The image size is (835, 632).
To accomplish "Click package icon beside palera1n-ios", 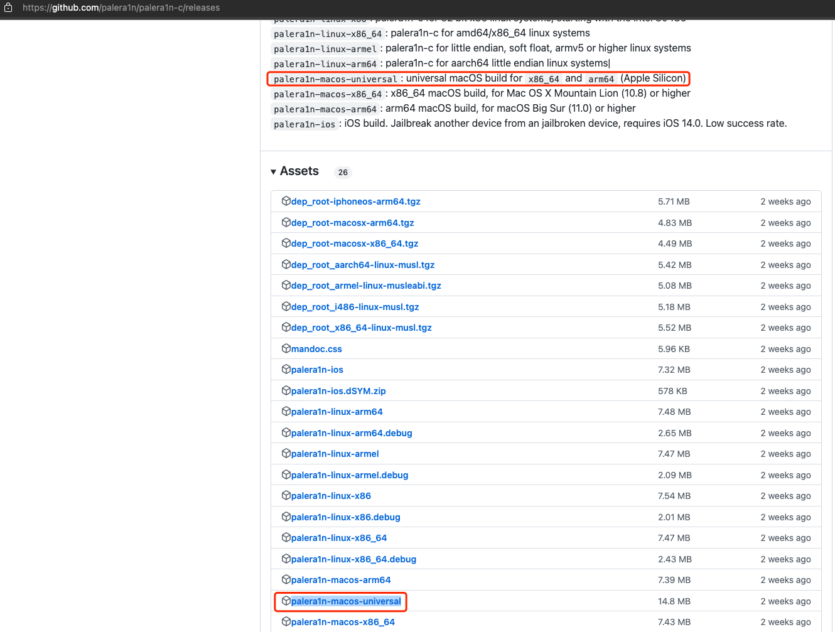I will tap(286, 369).
